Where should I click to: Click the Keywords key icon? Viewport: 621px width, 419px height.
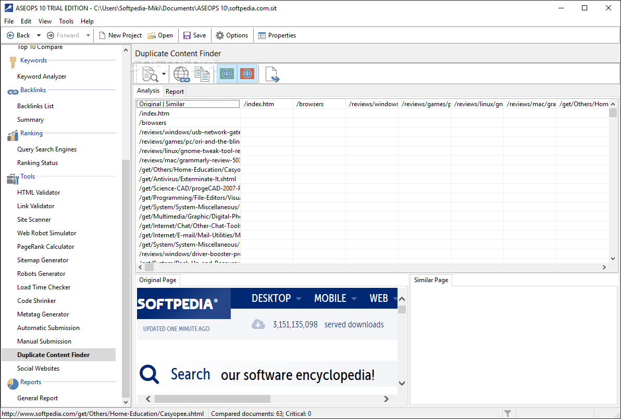[x=13, y=62]
